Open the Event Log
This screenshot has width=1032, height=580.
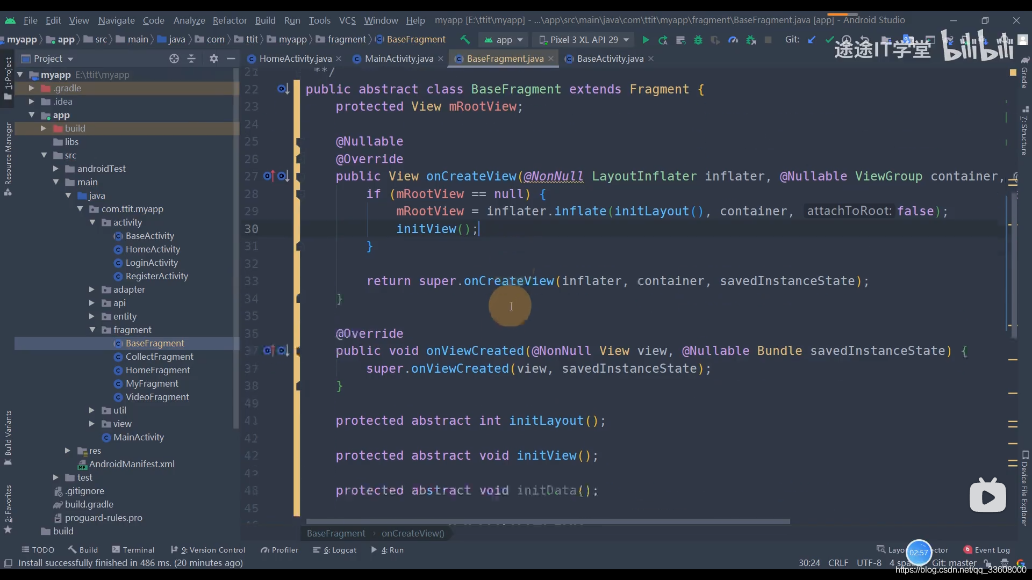click(x=987, y=550)
